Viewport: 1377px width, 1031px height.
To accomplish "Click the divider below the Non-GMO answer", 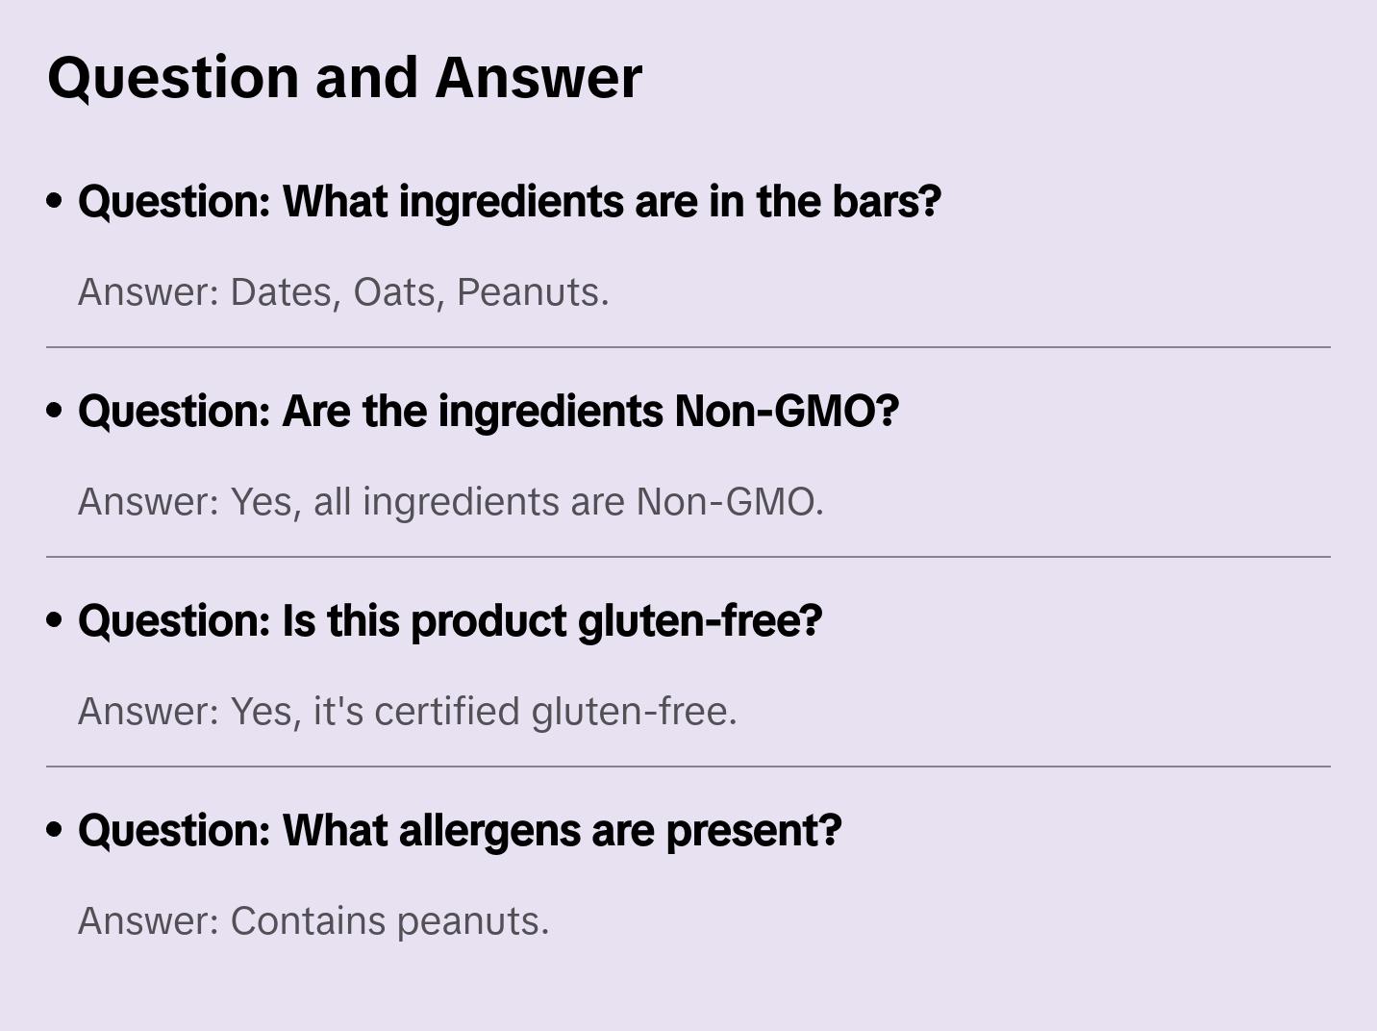I will pos(688,557).
